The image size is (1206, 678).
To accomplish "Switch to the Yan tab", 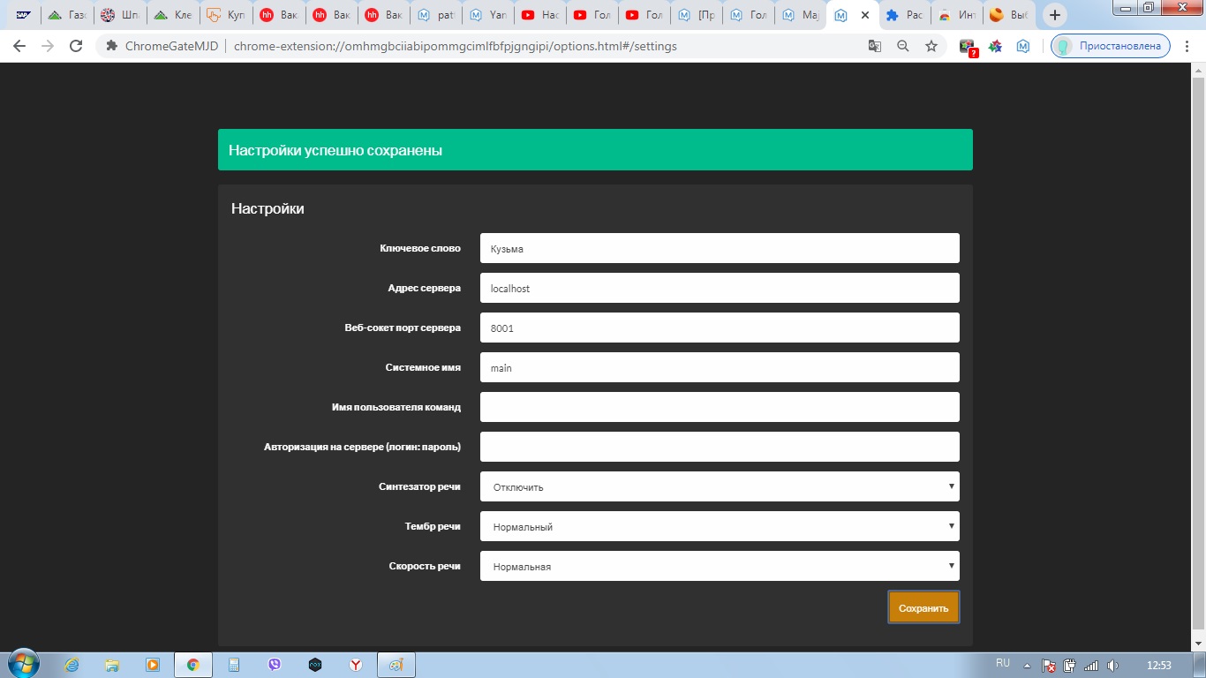I will coord(488,15).
